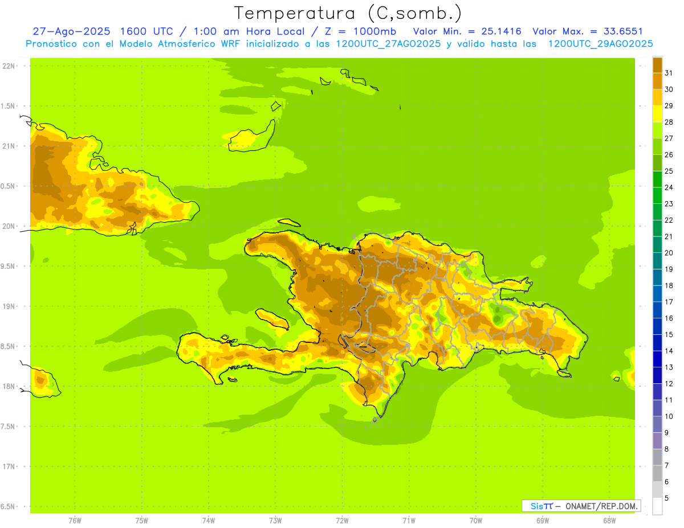684x528 pixels.
Task: Click the colorbar label "5"
Action: pyautogui.click(x=667, y=498)
